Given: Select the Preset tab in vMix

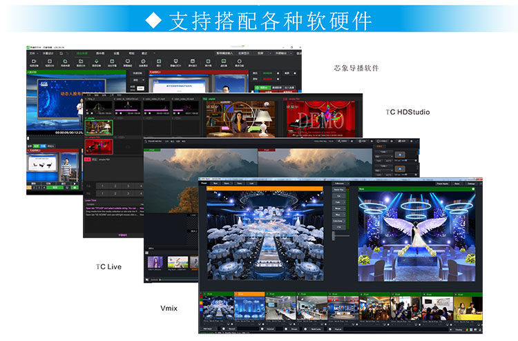Looking at the screenshot, I should tap(204, 184).
